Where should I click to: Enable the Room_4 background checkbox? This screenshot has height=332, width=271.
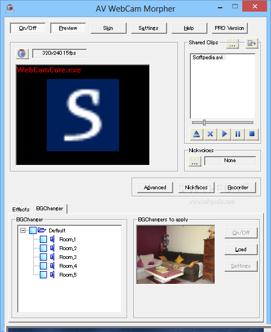43,266
